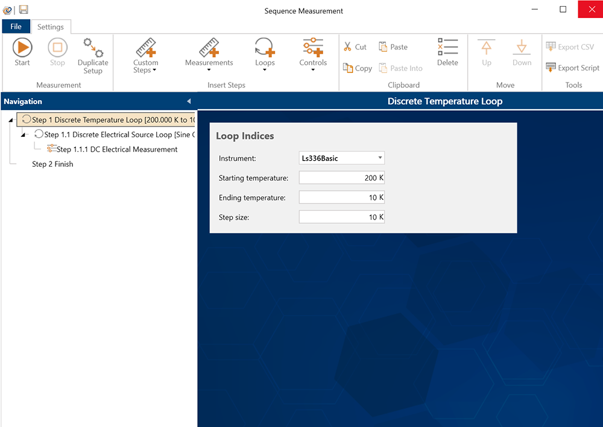Viewport: 603px width, 427px height.
Task: Click the Copy icon in Clipboard
Action: [x=348, y=68]
